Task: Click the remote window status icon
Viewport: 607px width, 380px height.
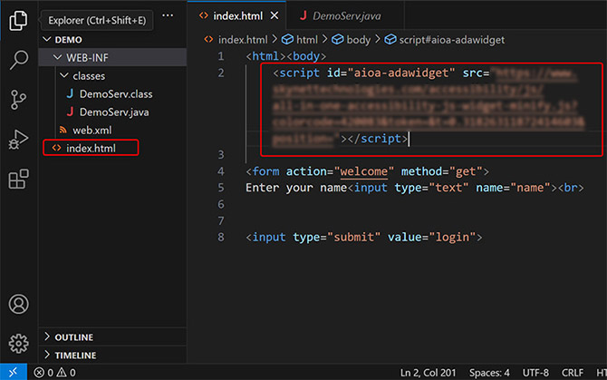Action: [14, 372]
